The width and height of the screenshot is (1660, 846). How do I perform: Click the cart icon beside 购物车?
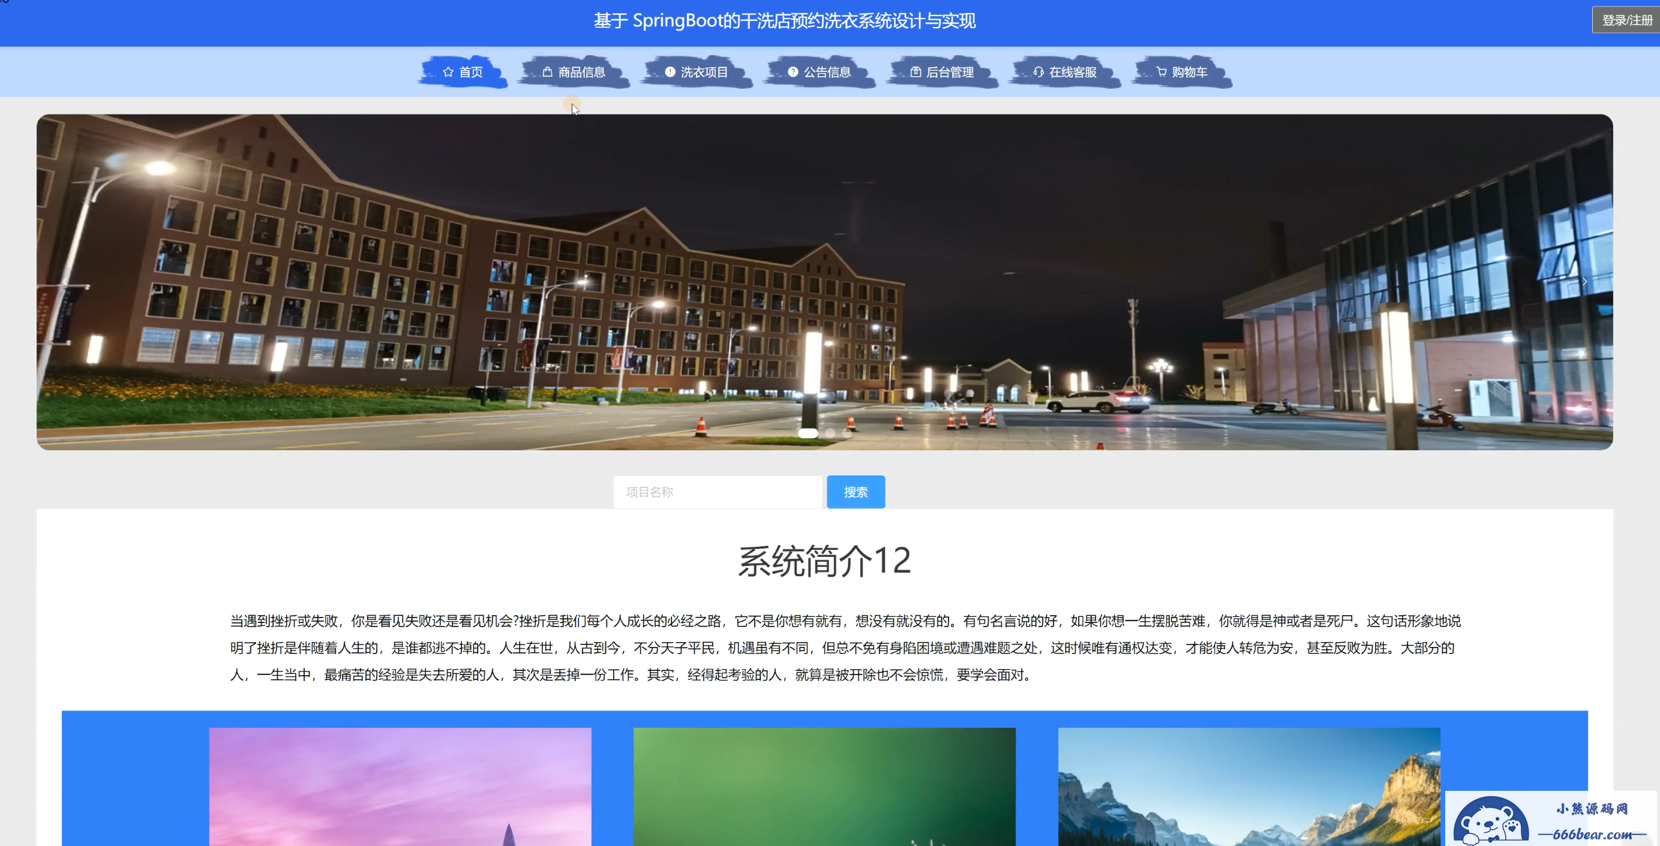click(x=1161, y=72)
